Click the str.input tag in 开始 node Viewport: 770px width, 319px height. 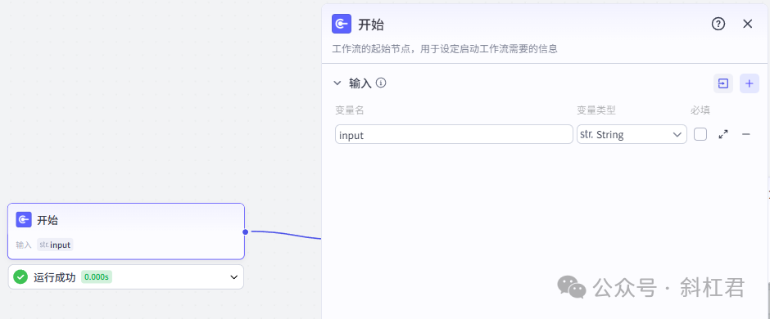55,245
